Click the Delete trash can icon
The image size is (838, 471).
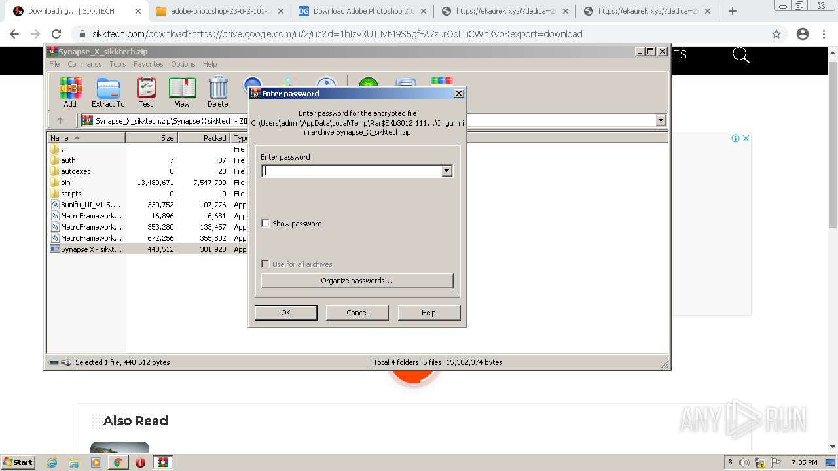[x=218, y=92]
